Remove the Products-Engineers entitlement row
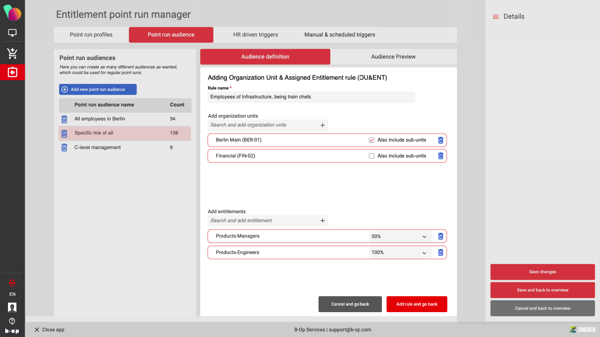This screenshot has width=600, height=337. coord(441,253)
